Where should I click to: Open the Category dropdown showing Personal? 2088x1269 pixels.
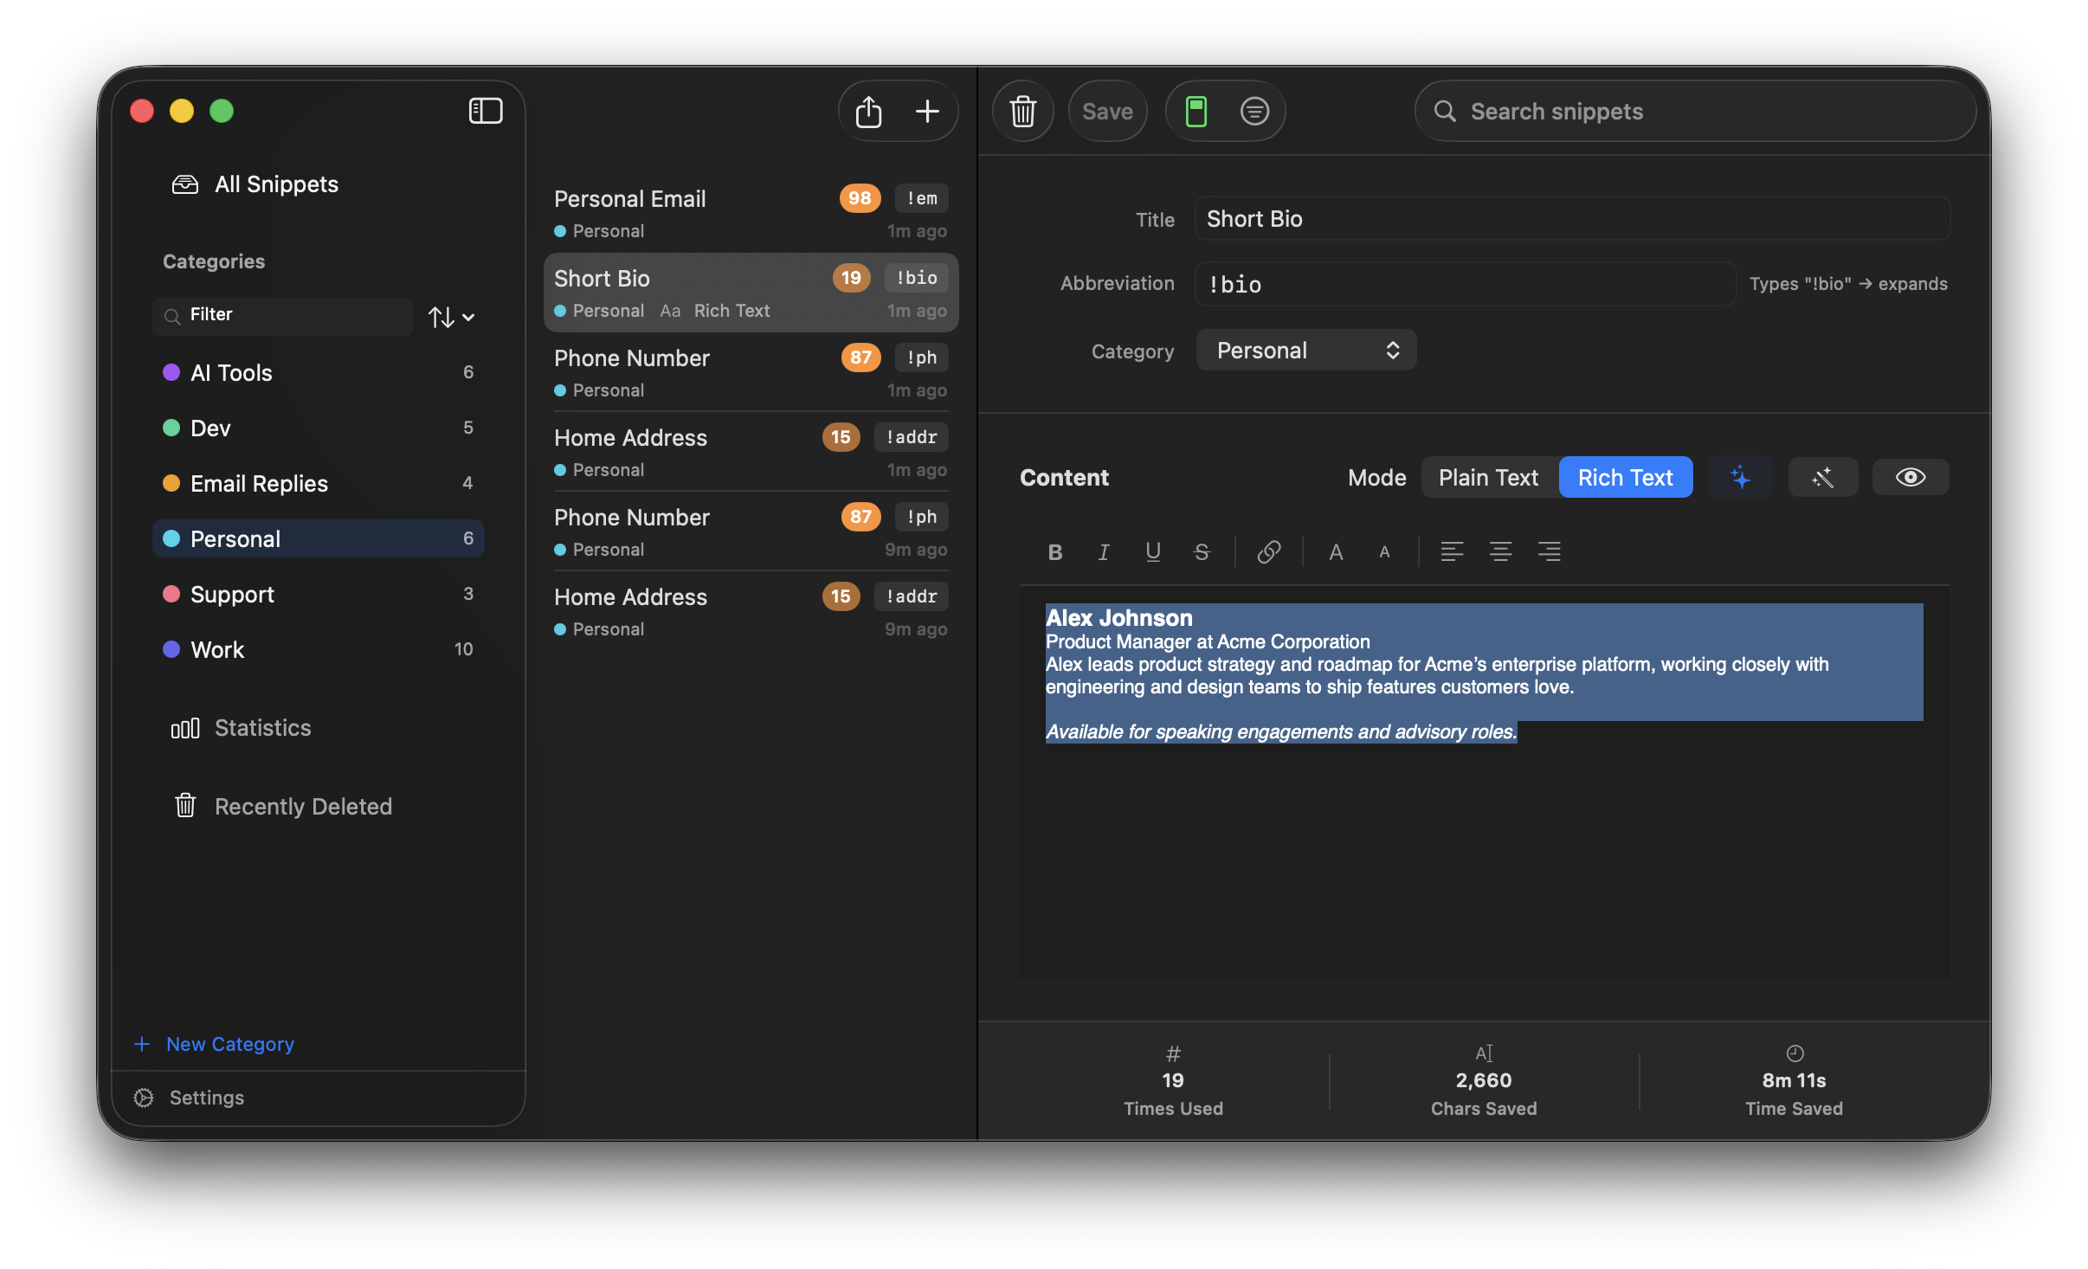[1305, 350]
